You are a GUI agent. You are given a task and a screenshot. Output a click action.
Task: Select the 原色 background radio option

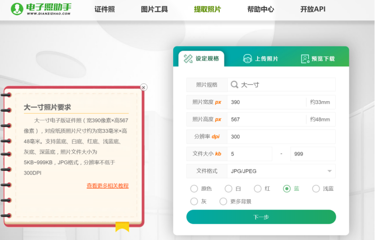coord(194,188)
